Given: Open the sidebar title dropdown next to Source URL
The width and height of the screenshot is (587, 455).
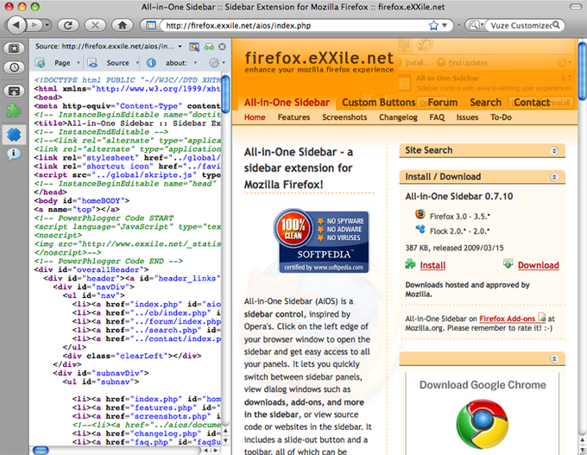Looking at the screenshot, I should [180, 47].
